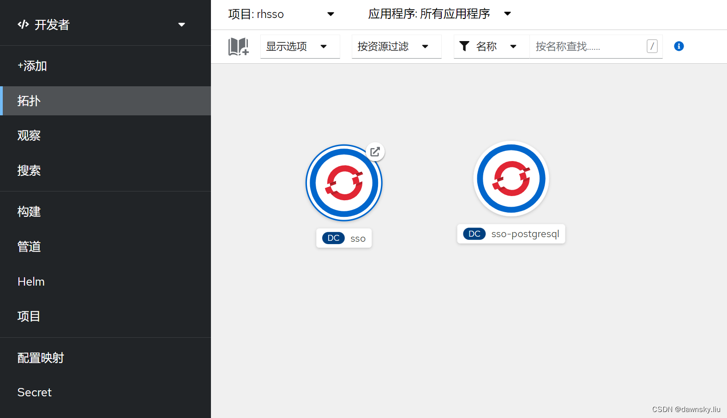The height and width of the screenshot is (418, 727).
Task: Open the 名称 filter type dropdown
Action: [492, 47]
